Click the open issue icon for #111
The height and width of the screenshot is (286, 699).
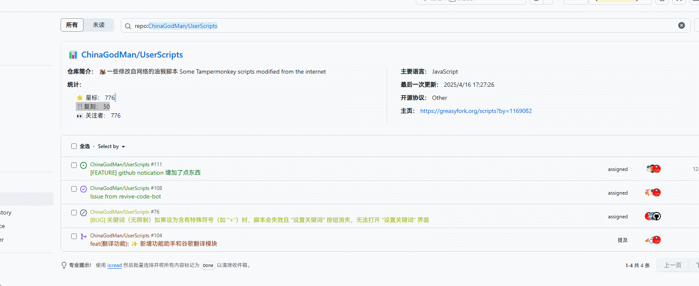84,165
